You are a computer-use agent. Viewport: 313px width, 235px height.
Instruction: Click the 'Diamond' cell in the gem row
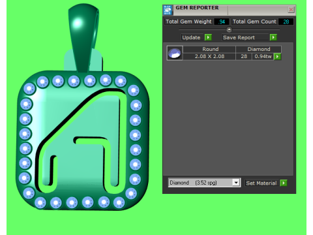[x=259, y=49]
